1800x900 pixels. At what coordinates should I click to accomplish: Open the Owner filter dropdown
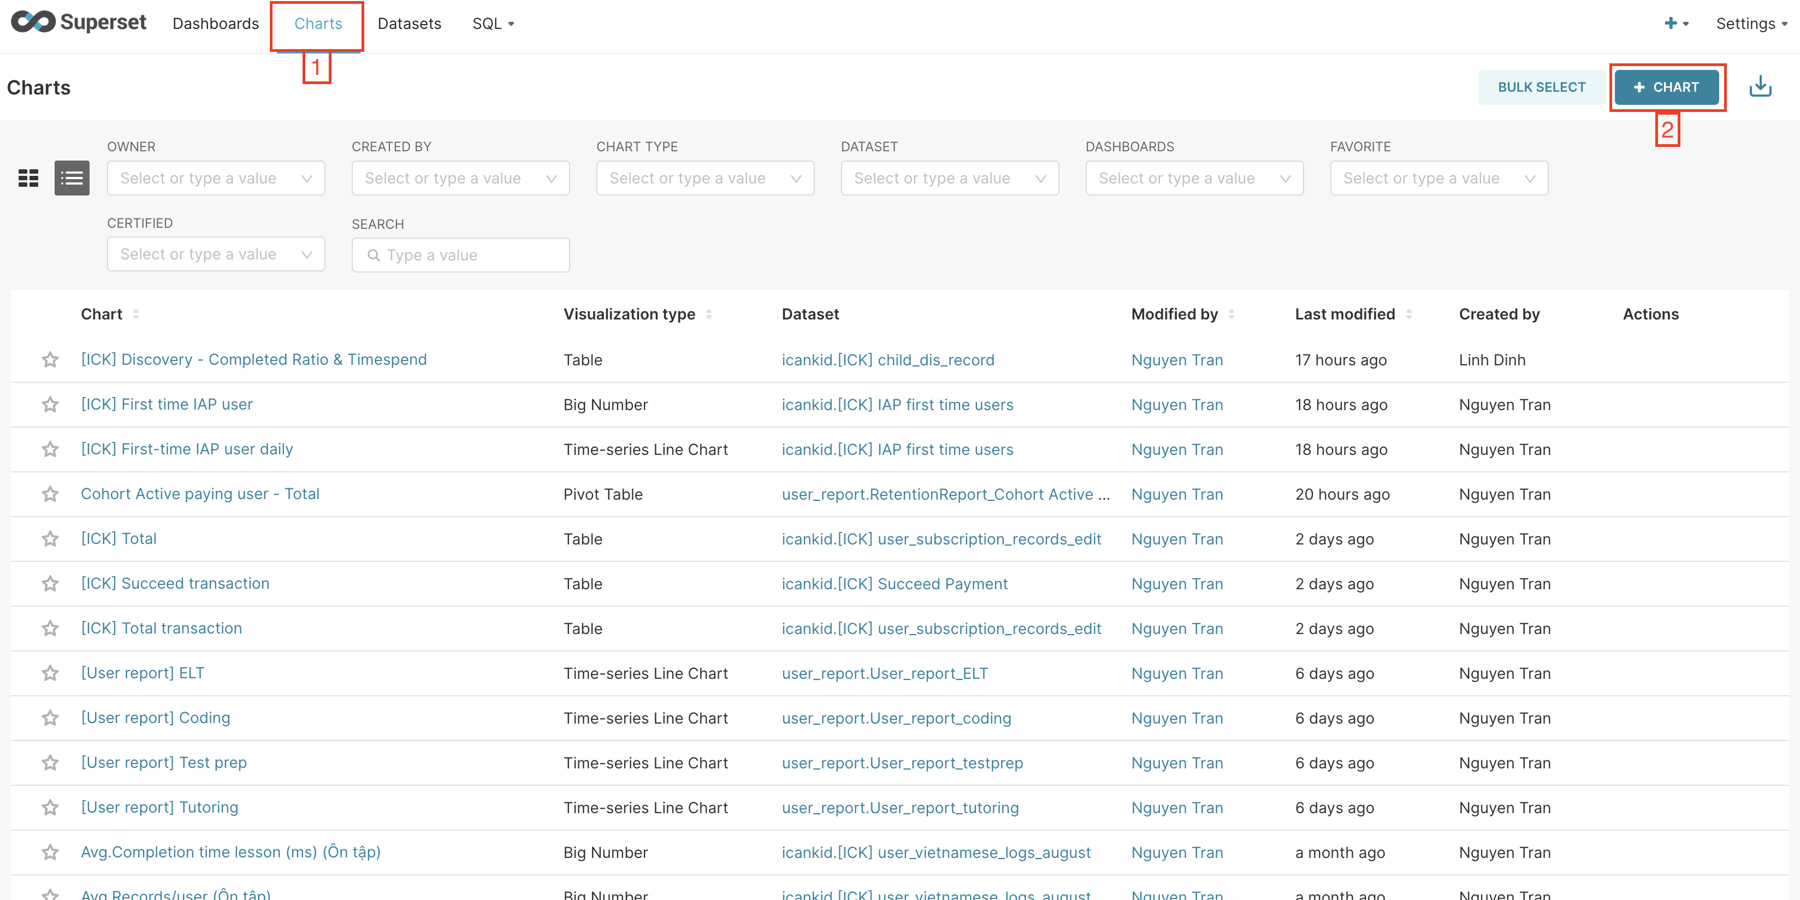tap(216, 178)
